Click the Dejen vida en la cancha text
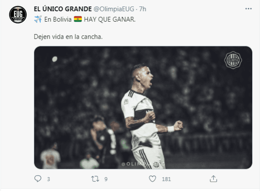Image resolution: width=260 pixels, height=191 pixels. tap(68, 37)
